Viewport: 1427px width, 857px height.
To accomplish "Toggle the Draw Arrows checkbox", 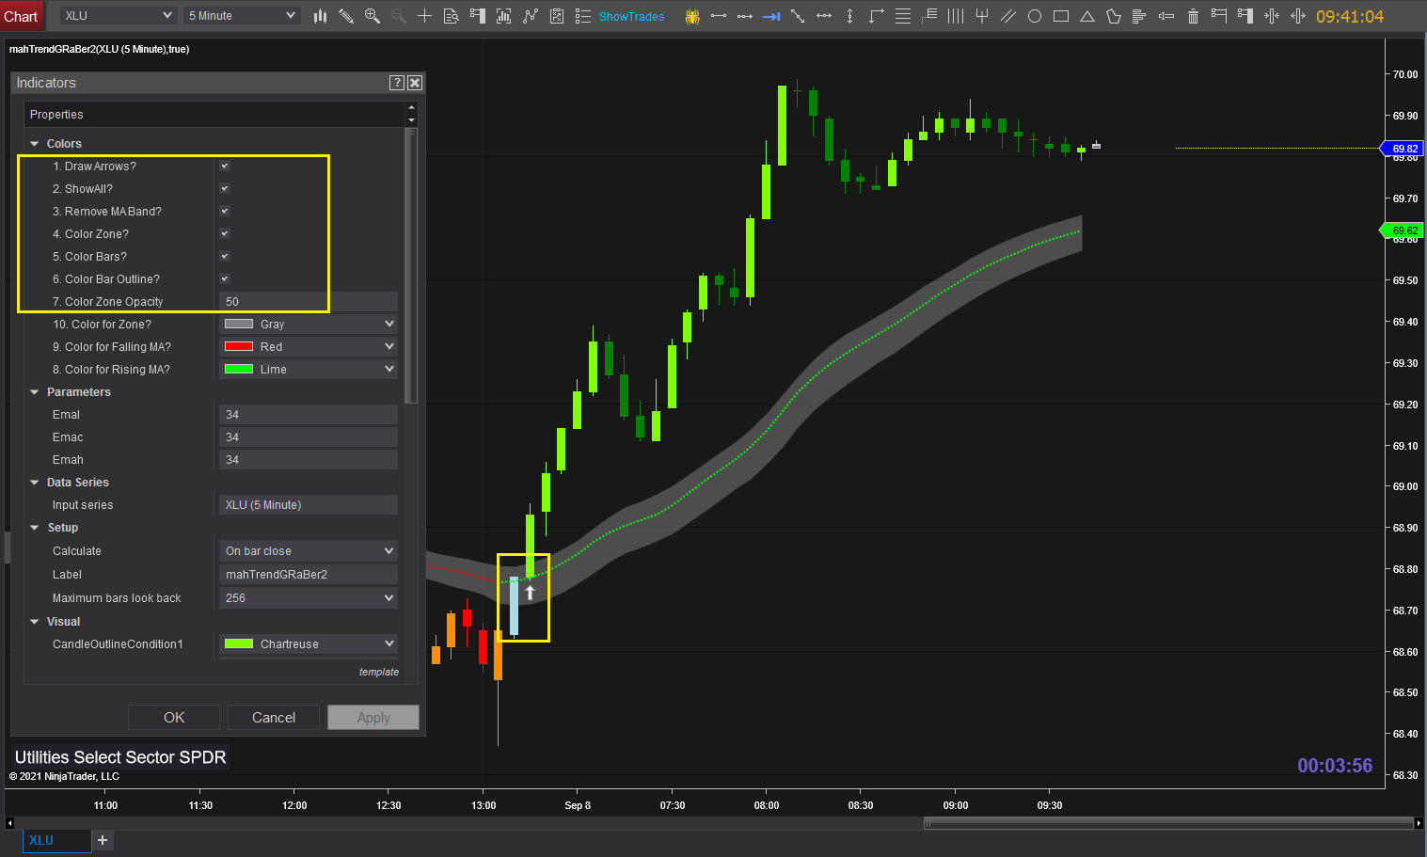I will [225, 167].
